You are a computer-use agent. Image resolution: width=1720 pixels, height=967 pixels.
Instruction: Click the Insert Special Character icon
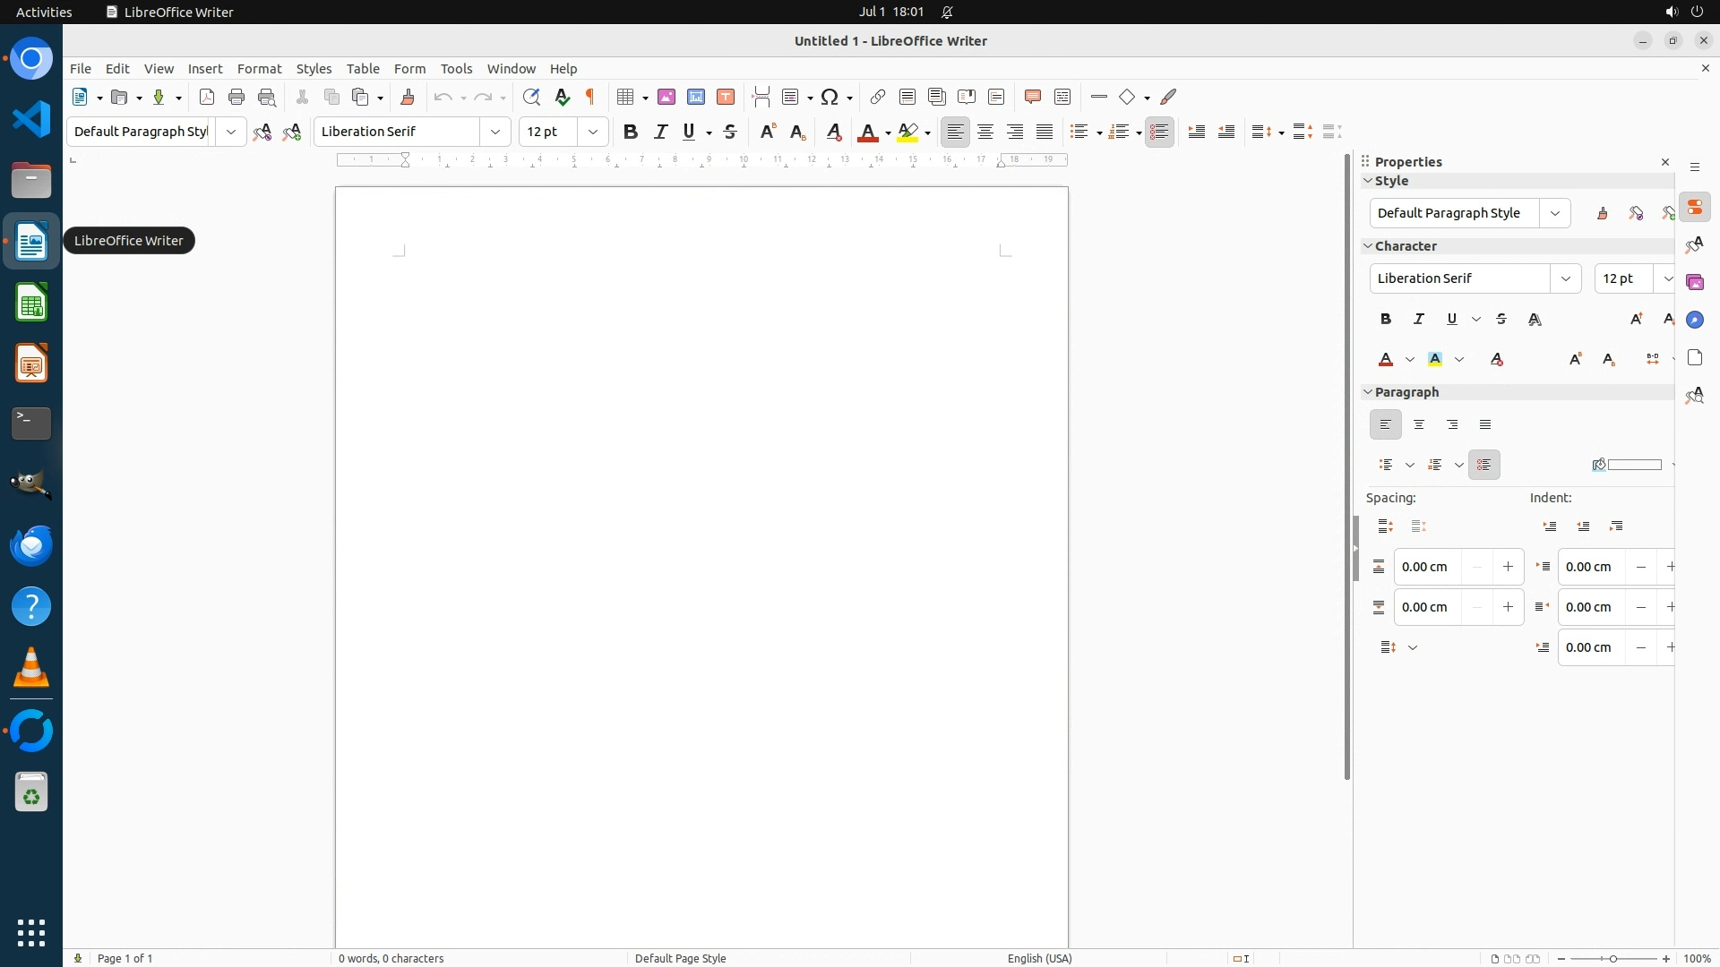pyautogui.click(x=830, y=97)
